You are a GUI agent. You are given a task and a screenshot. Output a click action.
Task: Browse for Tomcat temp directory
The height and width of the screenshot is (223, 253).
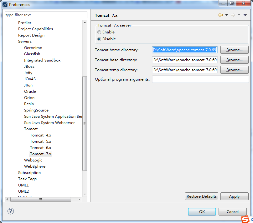[x=234, y=70]
